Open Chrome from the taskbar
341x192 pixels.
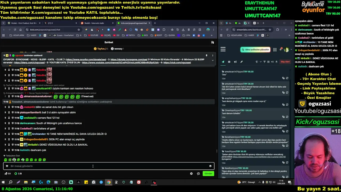coord(109,182)
